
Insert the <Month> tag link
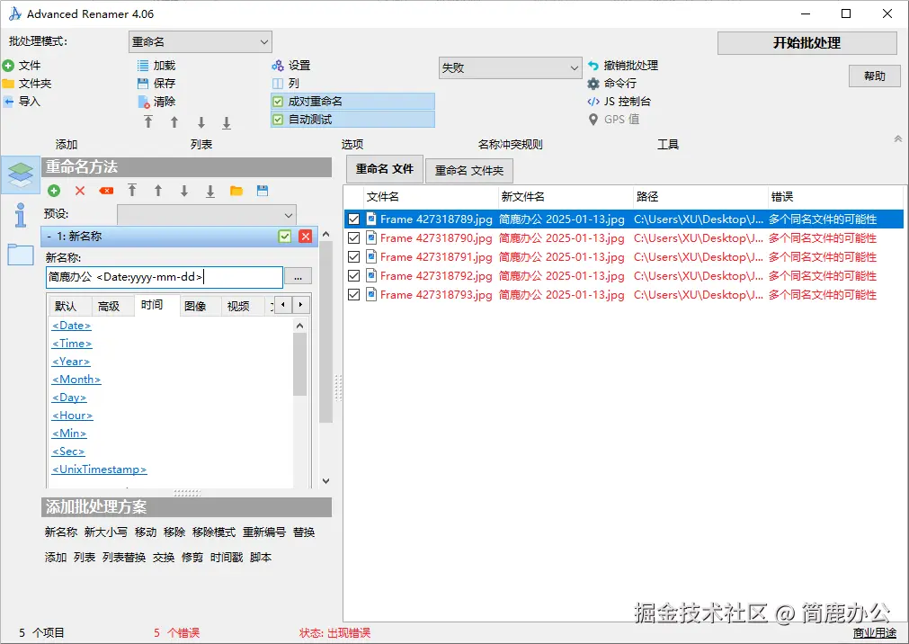[x=76, y=380]
